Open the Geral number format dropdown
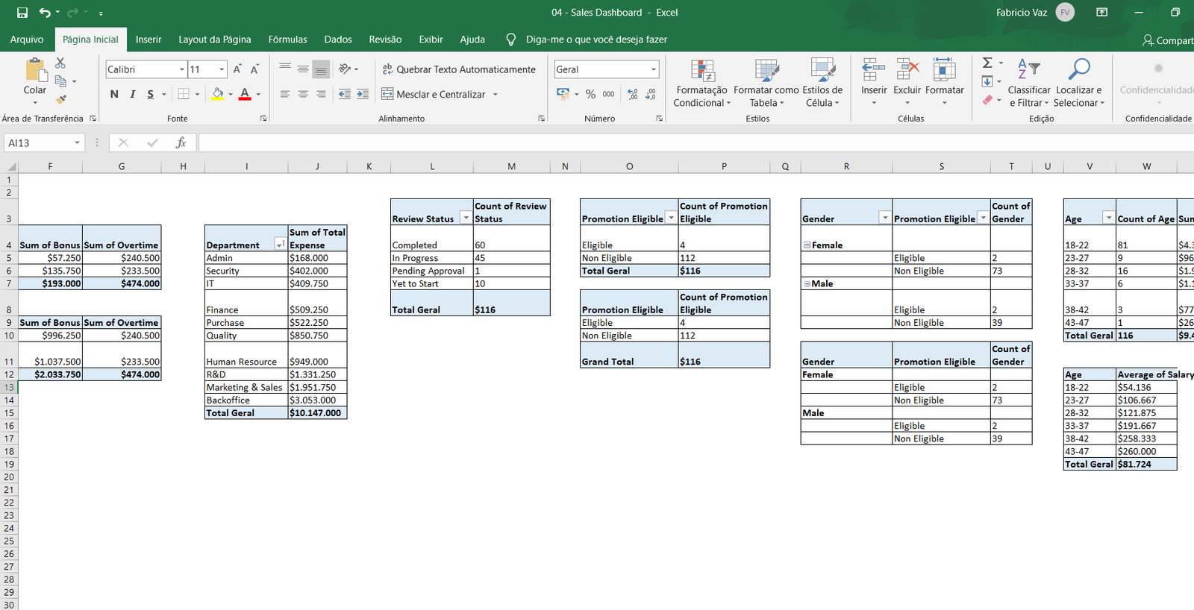Screen dimensions: 1194x610 click(654, 69)
